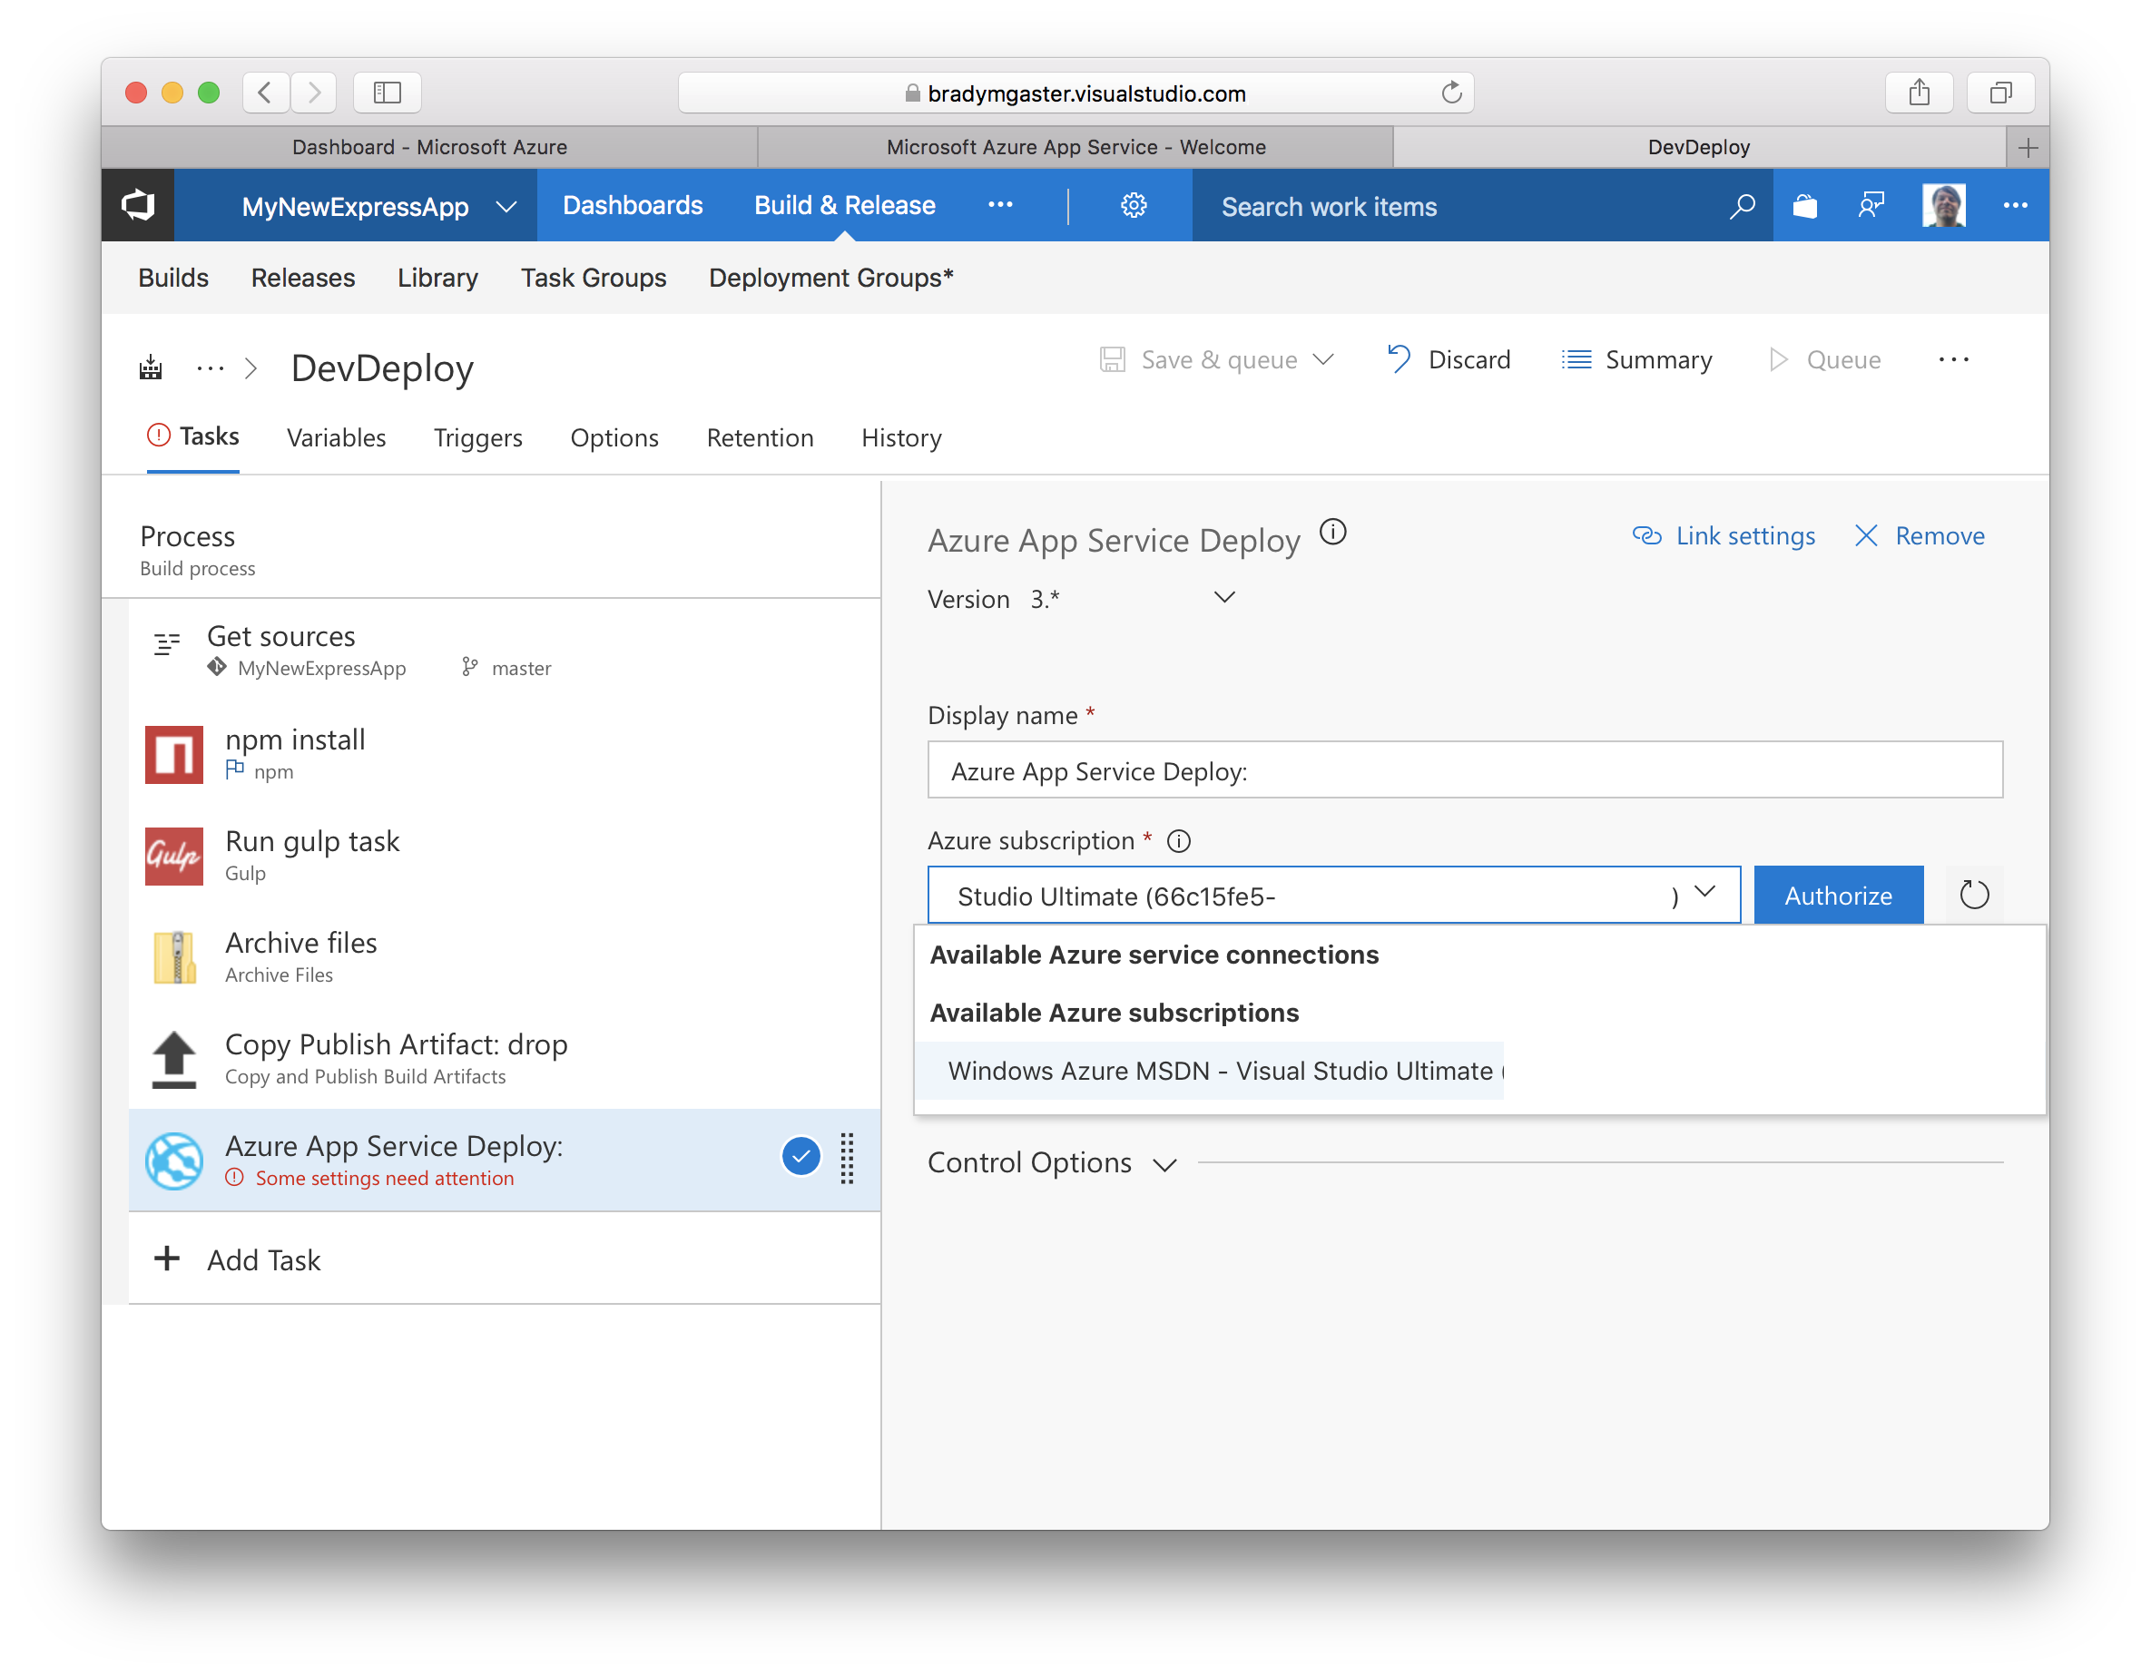2151x1675 pixels.
Task: Click the info icon beside Azure App Service Deploy title
Action: 1332,533
